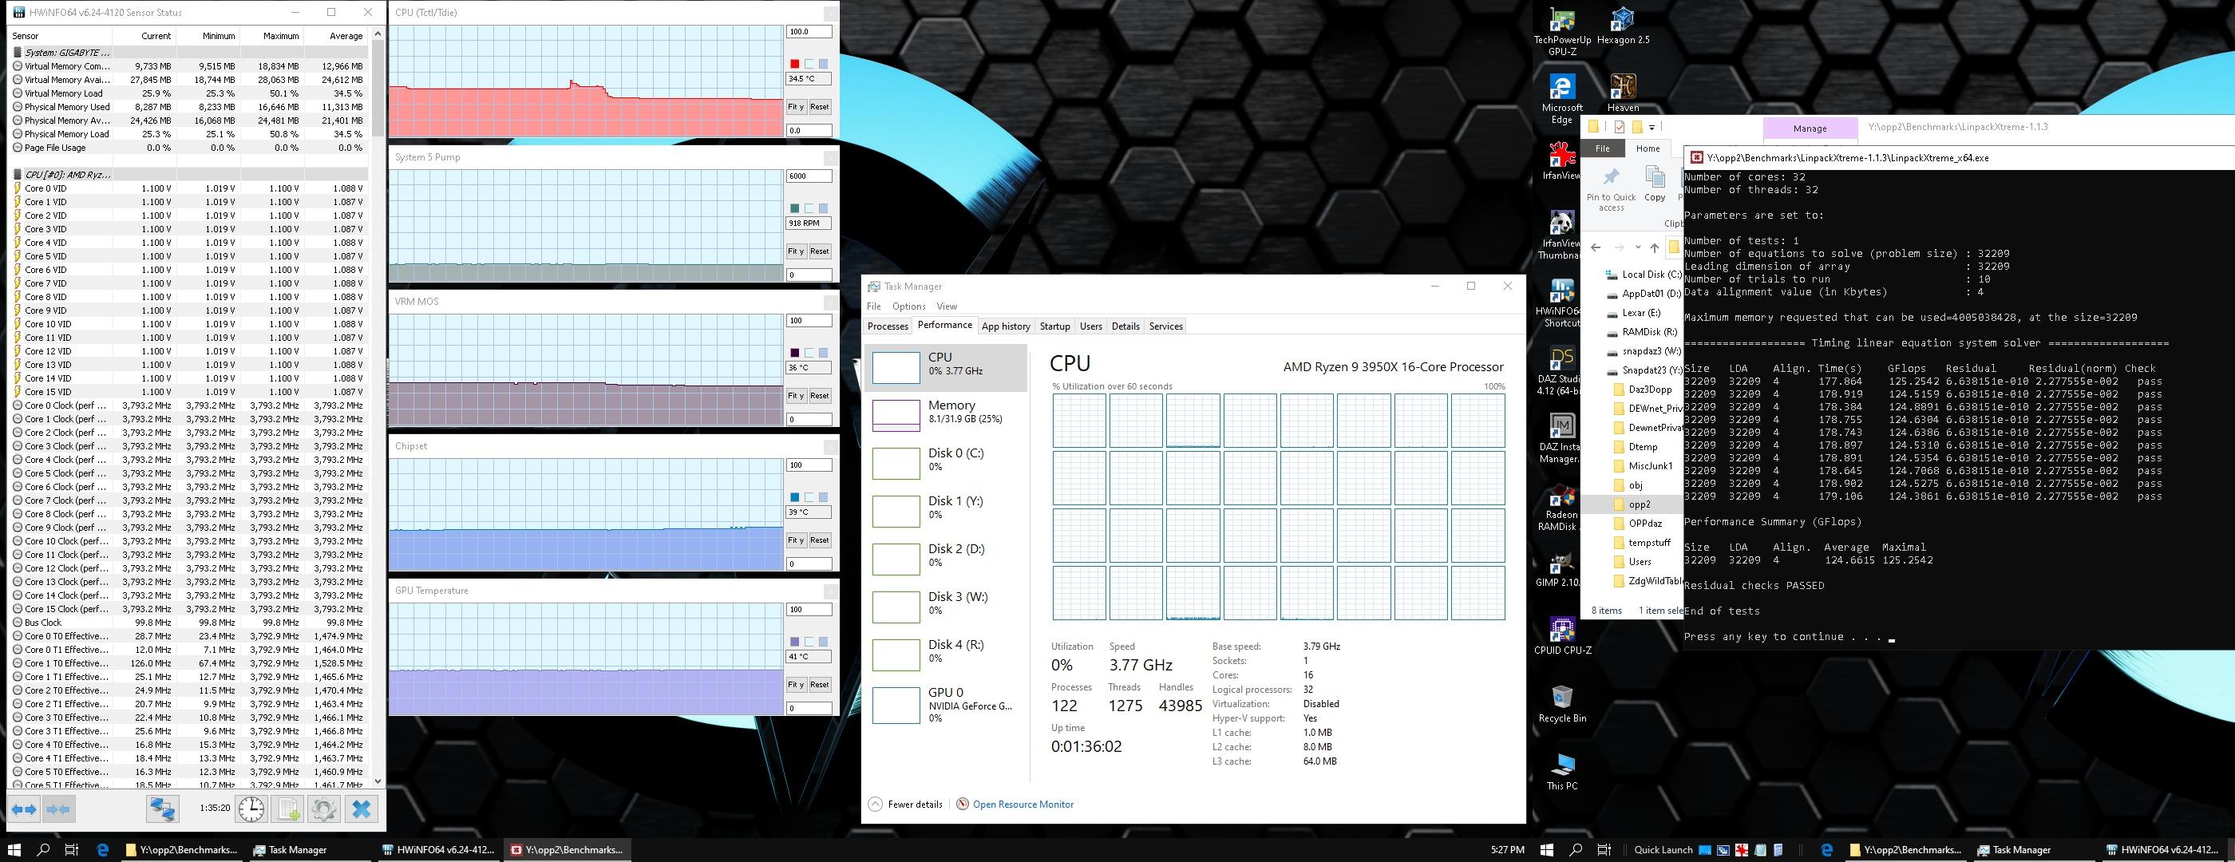
Task: Select Memory in performance sidebar
Action: 946,412
